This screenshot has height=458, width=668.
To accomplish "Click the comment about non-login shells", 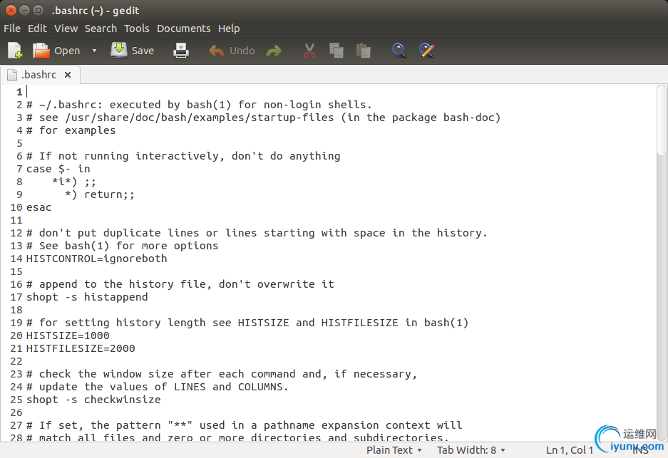I will (199, 105).
